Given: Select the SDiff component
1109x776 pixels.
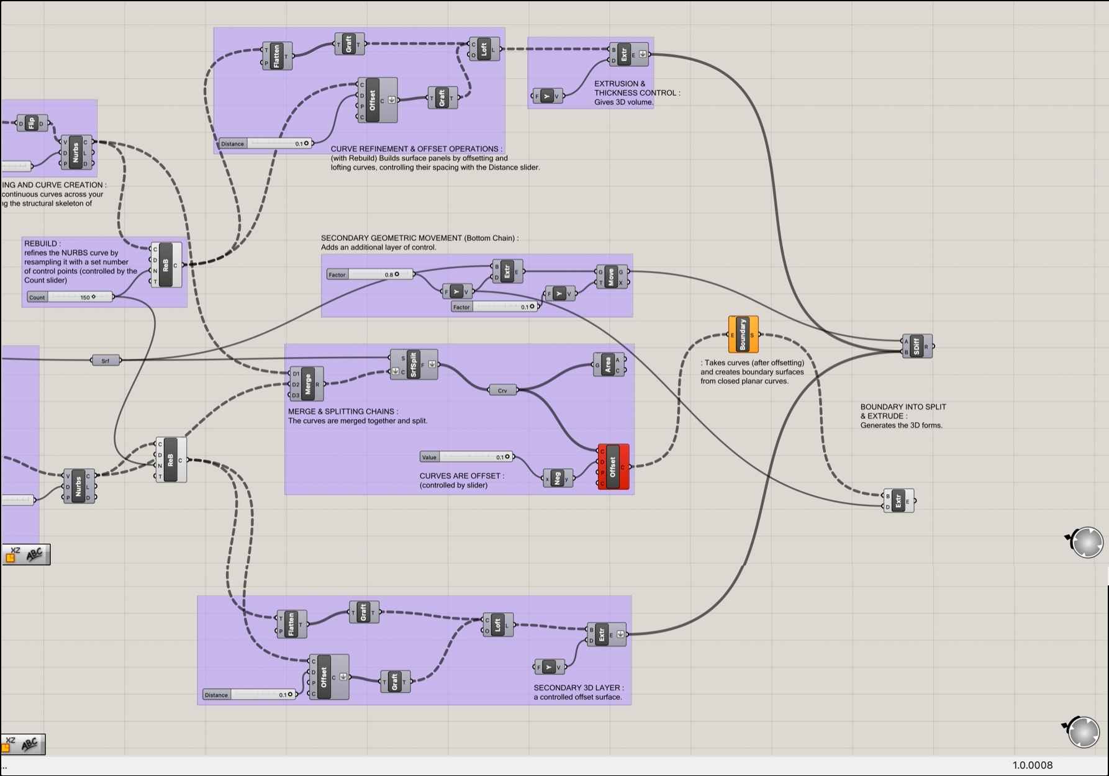Looking at the screenshot, I should [x=917, y=346].
